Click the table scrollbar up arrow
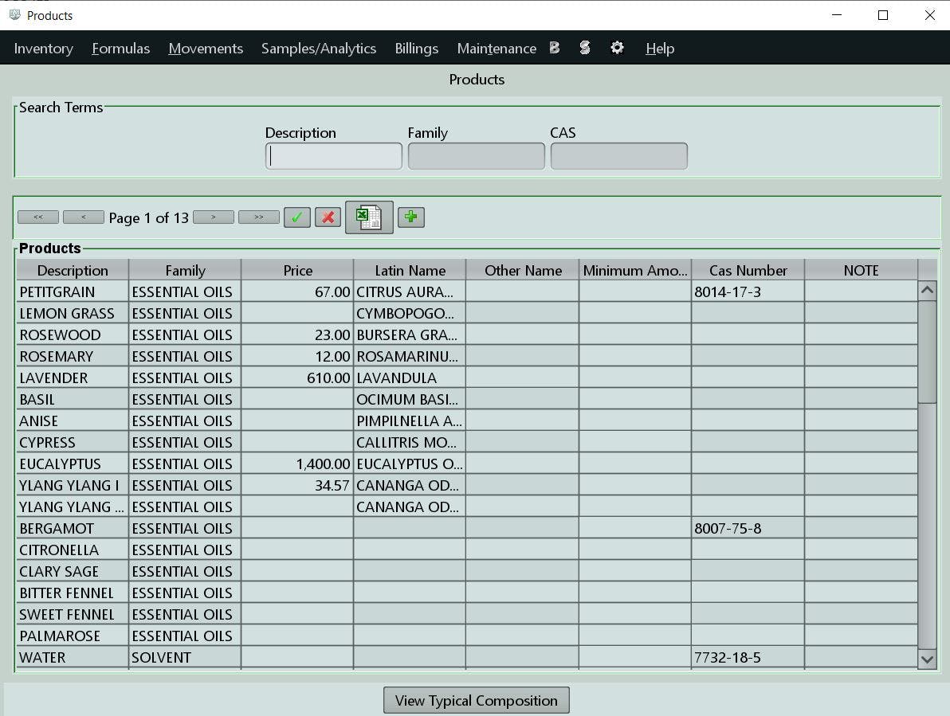The height and width of the screenshot is (716, 950). pyautogui.click(x=927, y=291)
